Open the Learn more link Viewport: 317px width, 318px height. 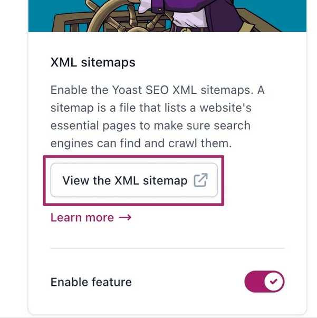(x=90, y=217)
